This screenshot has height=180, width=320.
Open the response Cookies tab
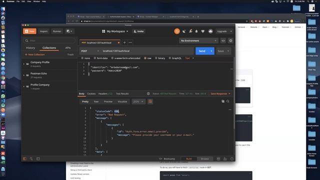click(91, 93)
